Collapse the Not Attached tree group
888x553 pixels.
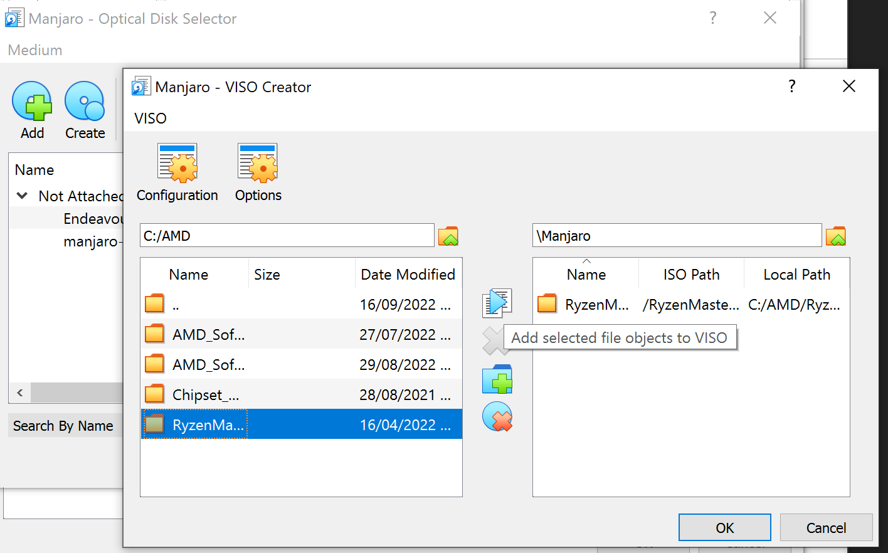[x=22, y=196]
